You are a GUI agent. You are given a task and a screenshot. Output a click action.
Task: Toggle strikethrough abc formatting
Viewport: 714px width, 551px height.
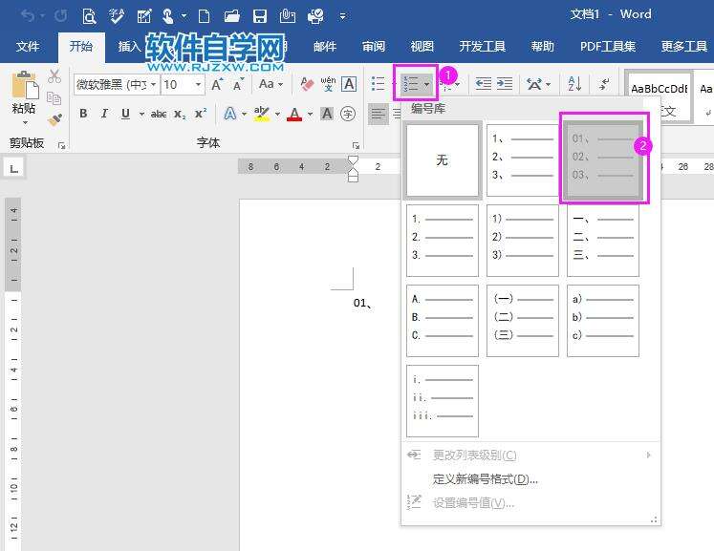click(x=159, y=114)
